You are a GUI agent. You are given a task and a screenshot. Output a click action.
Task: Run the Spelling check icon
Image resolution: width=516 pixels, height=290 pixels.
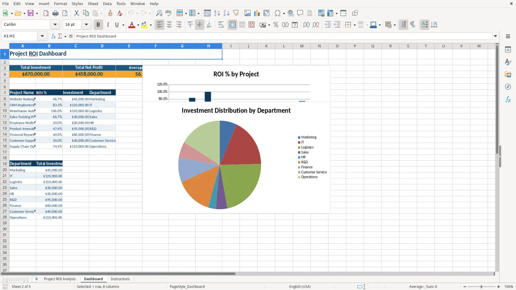click(x=169, y=13)
